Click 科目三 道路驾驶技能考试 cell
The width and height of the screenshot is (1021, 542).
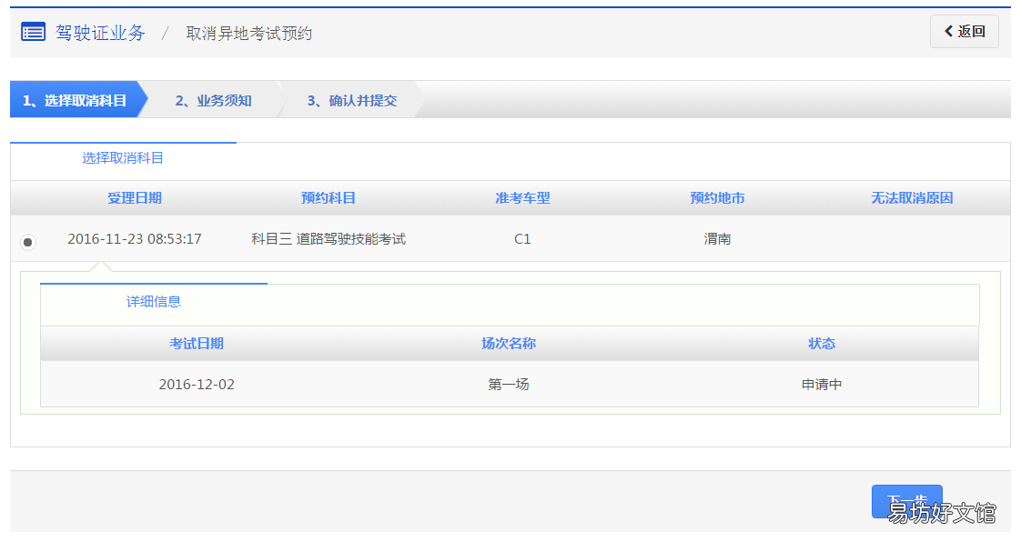point(329,239)
